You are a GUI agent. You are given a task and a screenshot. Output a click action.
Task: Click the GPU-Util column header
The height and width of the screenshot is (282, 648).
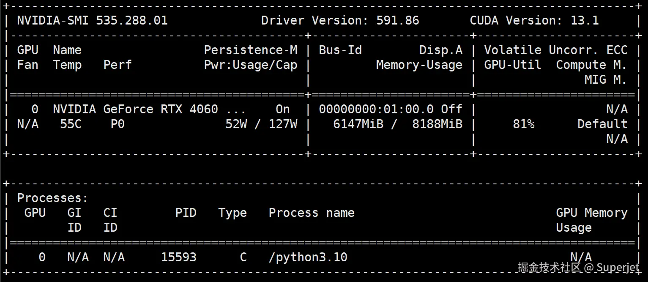(x=512, y=65)
